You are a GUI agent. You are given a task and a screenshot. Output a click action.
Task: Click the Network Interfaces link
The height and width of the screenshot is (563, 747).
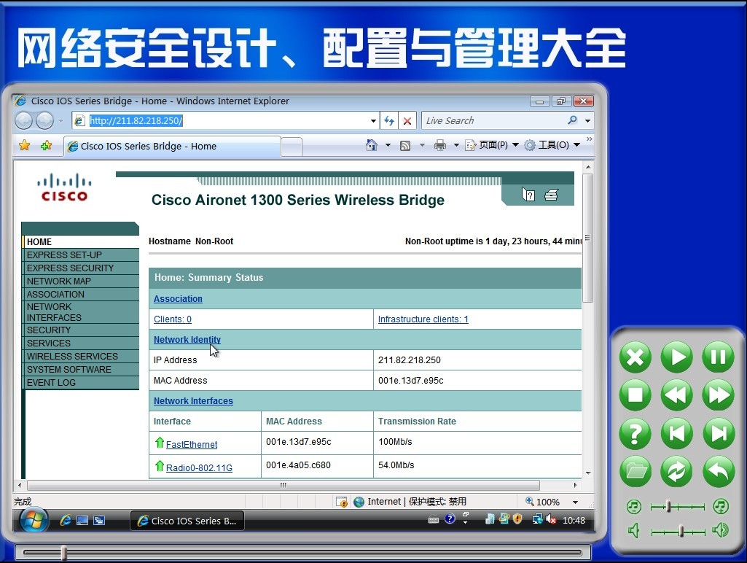click(x=193, y=401)
